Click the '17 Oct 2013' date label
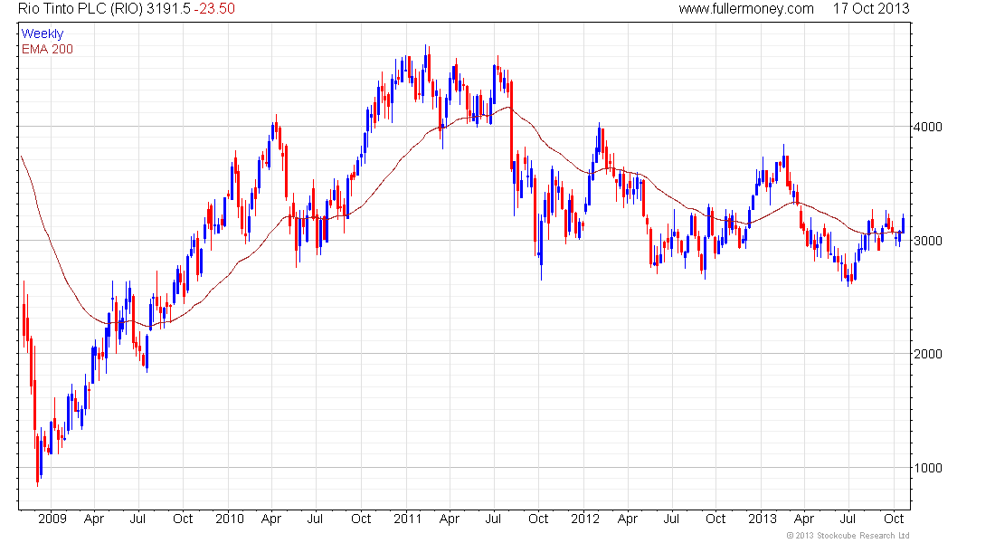Image resolution: width=995 pixels, height=543 pixels. tap(871, 9)
